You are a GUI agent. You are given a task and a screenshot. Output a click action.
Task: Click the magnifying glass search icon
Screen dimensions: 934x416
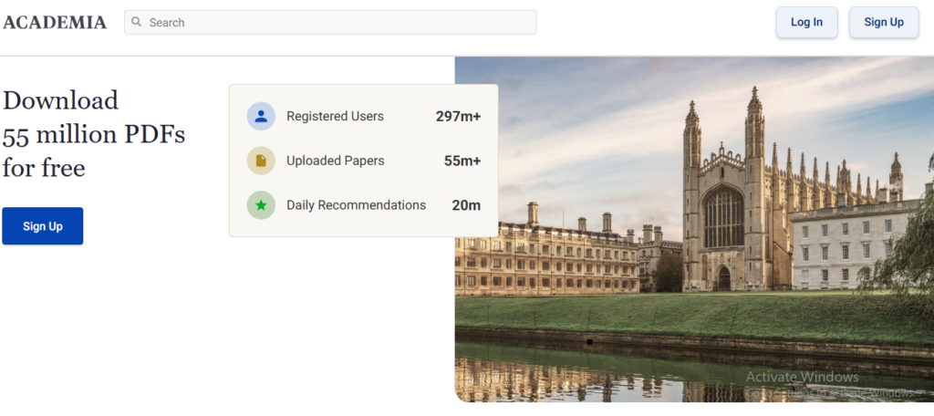point(137,22)
